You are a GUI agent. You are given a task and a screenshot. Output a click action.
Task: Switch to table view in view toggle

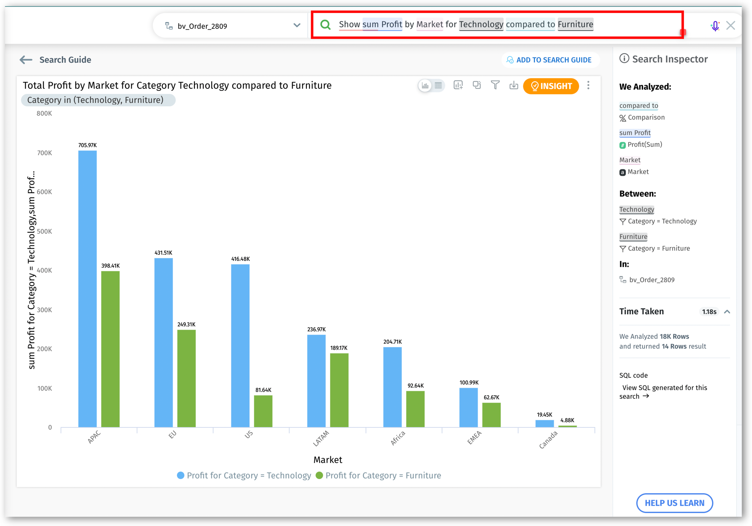coord(438,86)
